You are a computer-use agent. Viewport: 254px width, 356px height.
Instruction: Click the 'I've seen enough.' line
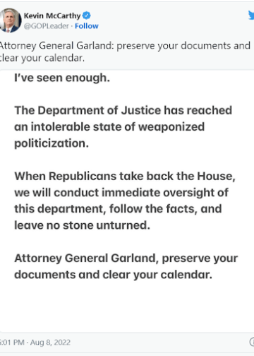click(62, 78)
